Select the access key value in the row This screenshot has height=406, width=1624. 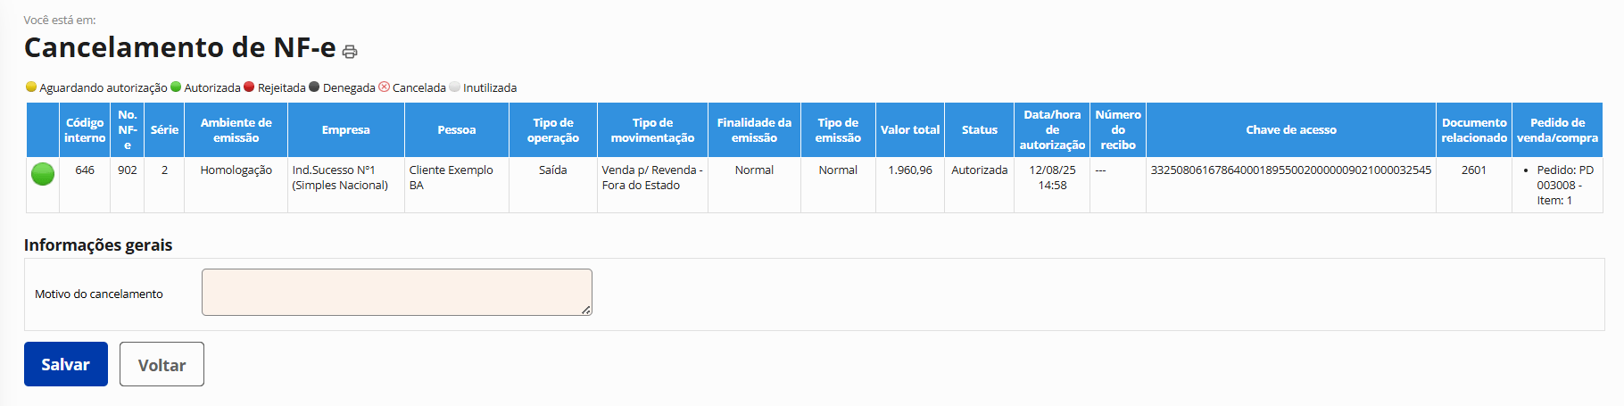1290,170
